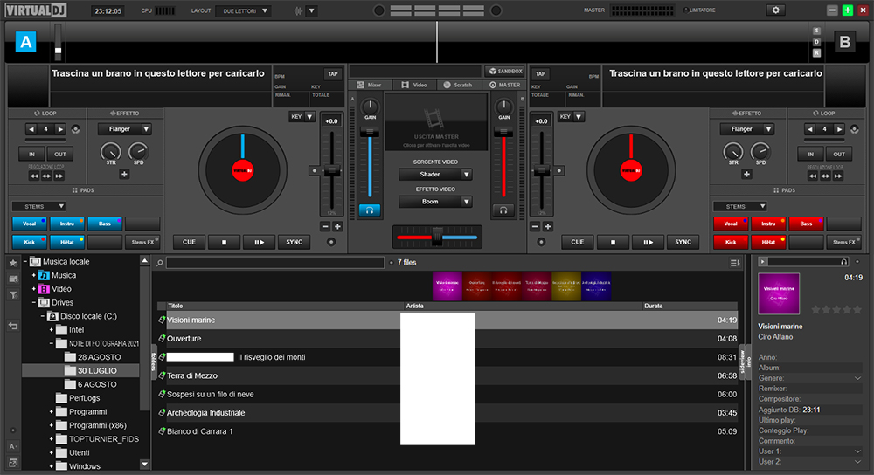Click deck A TAP button
Screen dimensions: 874x475
point(333,73)
